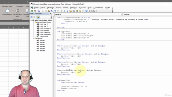
Task: Click the Find binoculars icon
Action: 51,11
